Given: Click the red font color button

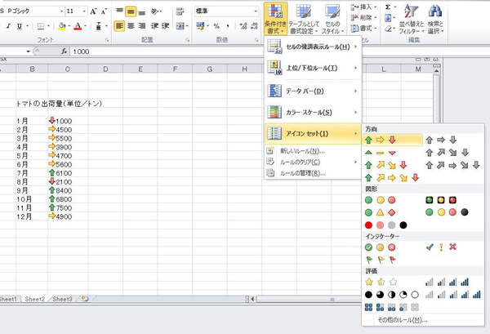Looking at the screenshot, I should coord(77,26).
